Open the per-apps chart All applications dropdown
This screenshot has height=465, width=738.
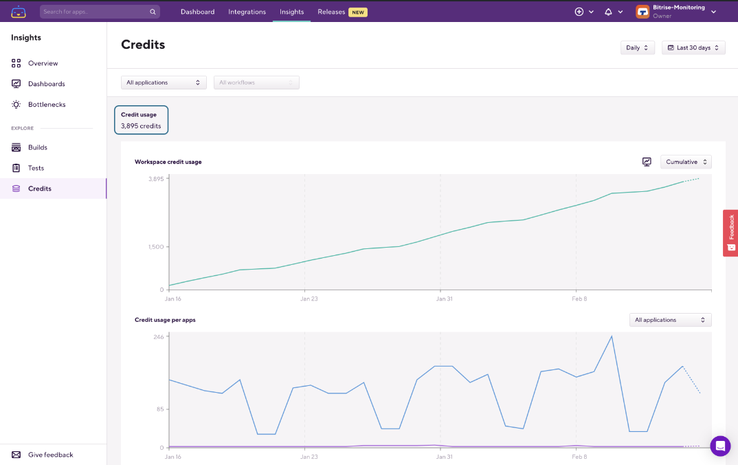pos(670,320)
